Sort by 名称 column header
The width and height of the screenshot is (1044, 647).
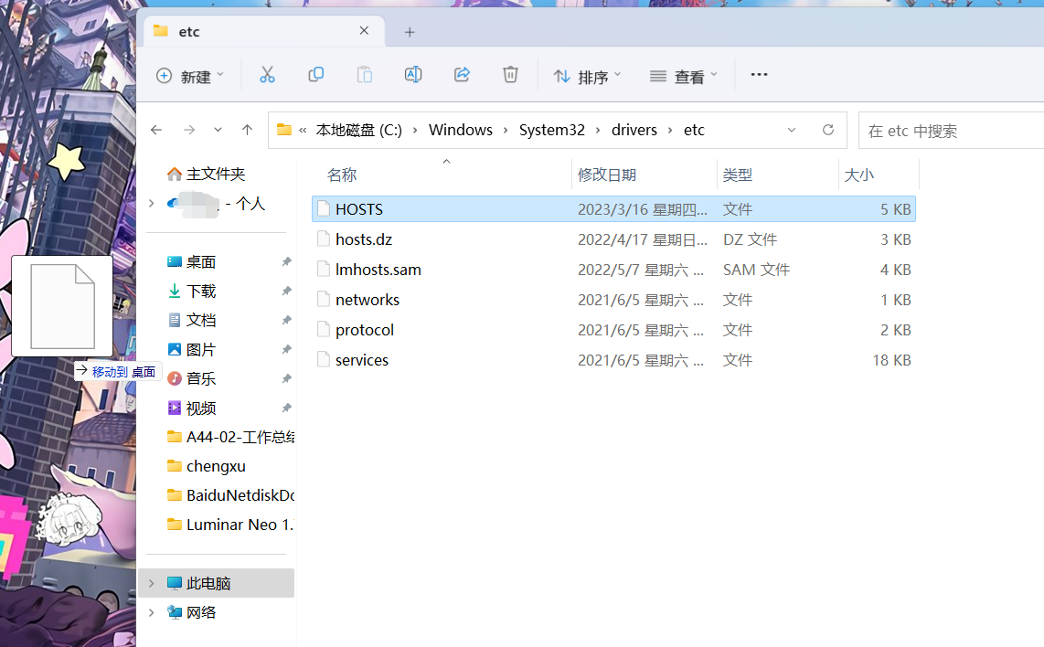tap(342, 175)
